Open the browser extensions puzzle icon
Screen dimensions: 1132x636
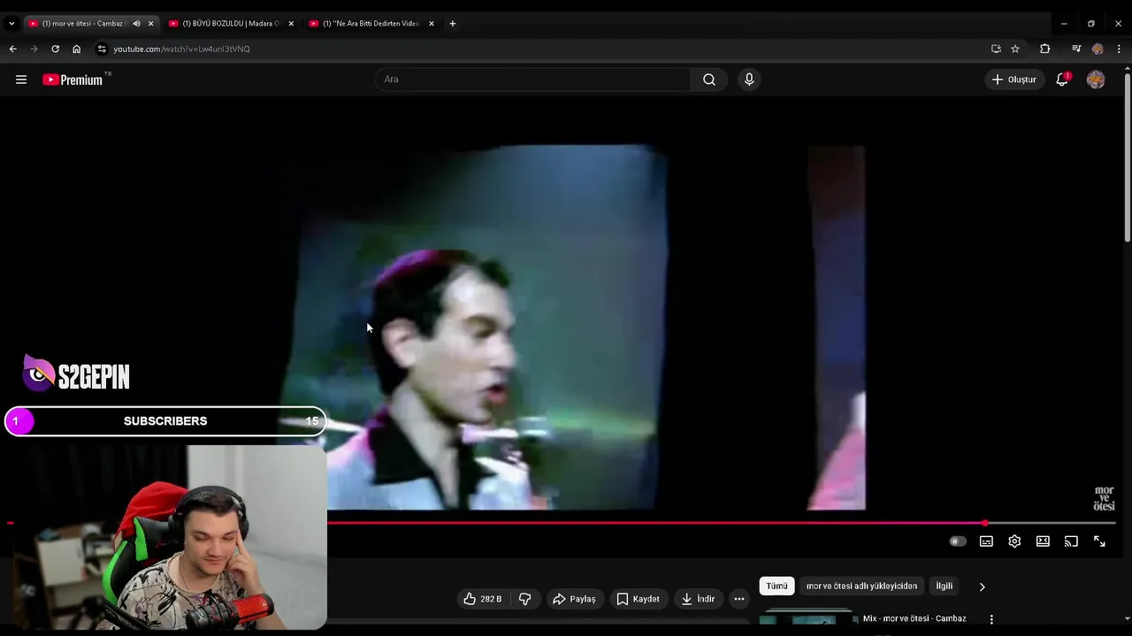(1044, 49)
